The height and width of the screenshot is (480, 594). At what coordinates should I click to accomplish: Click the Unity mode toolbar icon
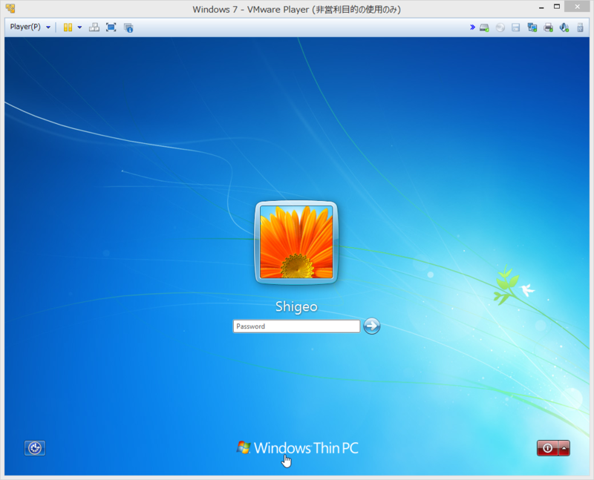(x=128, y=27)
